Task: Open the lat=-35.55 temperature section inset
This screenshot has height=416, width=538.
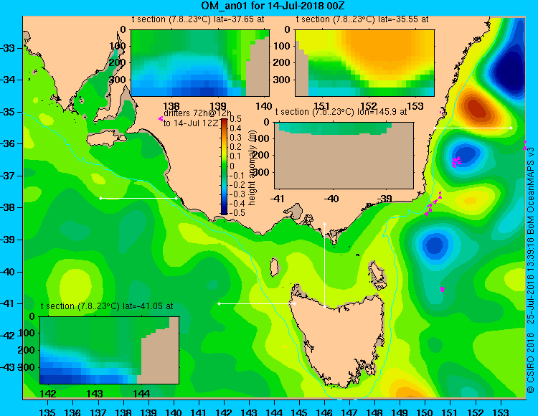Action: pyautogui.click(x=364, y=63)
